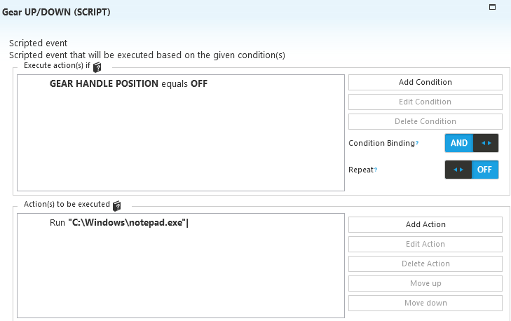Click the question mark next to Repeat
Image resolution: width=511 pixels, height=321 pixels.
click(x=376, y=170)
